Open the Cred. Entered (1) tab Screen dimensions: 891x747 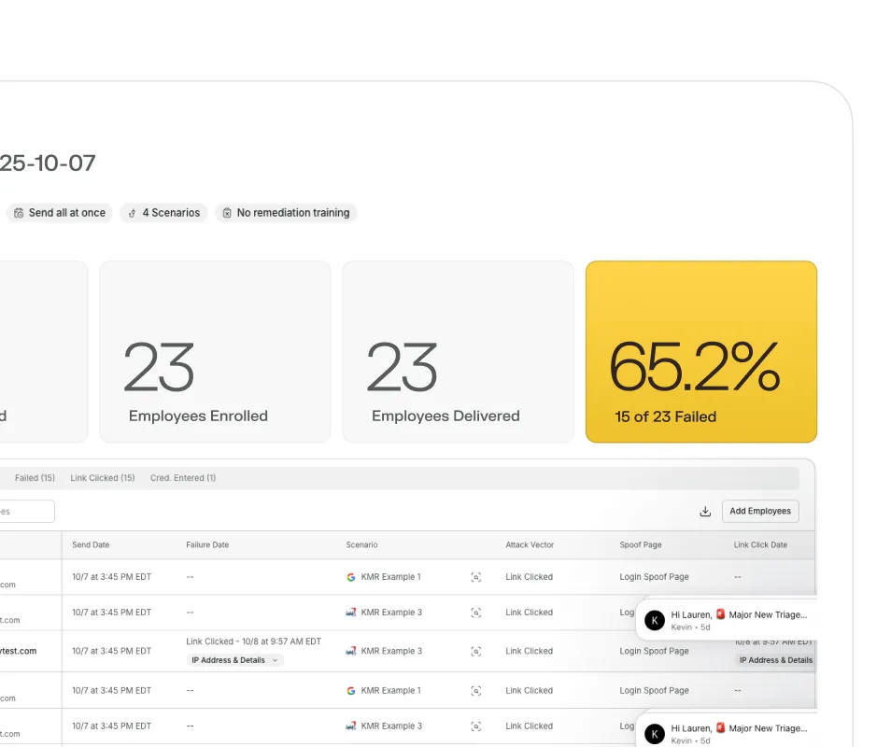click(183, 477)
